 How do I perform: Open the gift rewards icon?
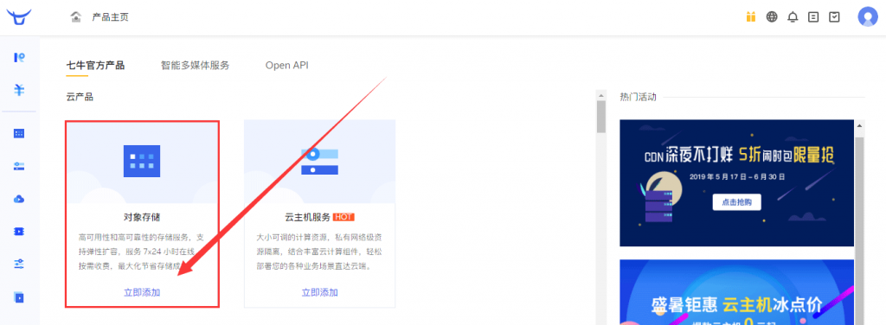click(x=750, y=17)
